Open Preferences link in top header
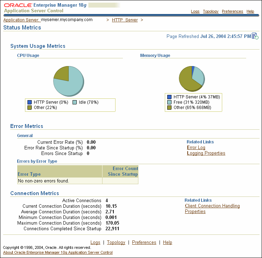262x258 pixels. [232, 11]
